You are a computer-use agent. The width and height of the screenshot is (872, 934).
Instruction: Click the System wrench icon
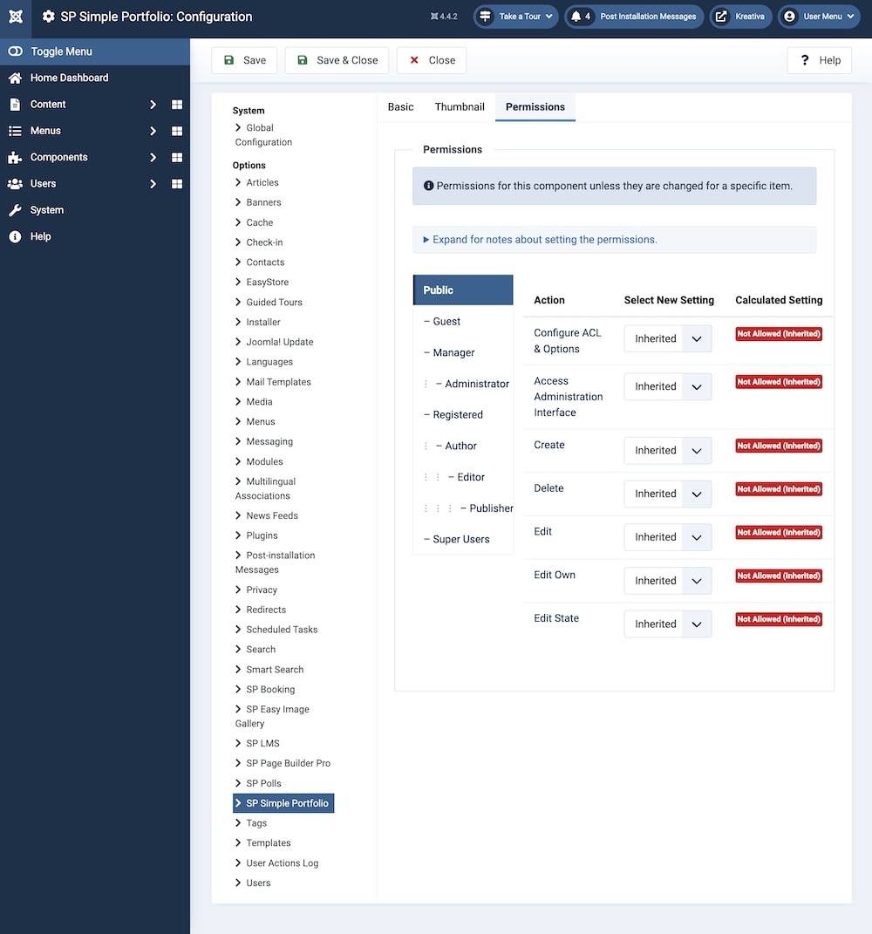(15, 210)
